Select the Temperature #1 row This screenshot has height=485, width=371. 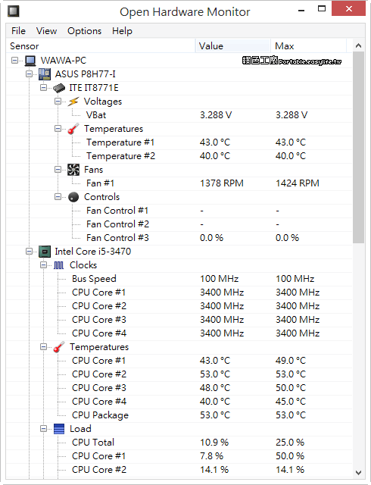[179, 142]
